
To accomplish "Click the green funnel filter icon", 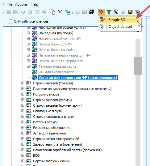I will 109,12.
